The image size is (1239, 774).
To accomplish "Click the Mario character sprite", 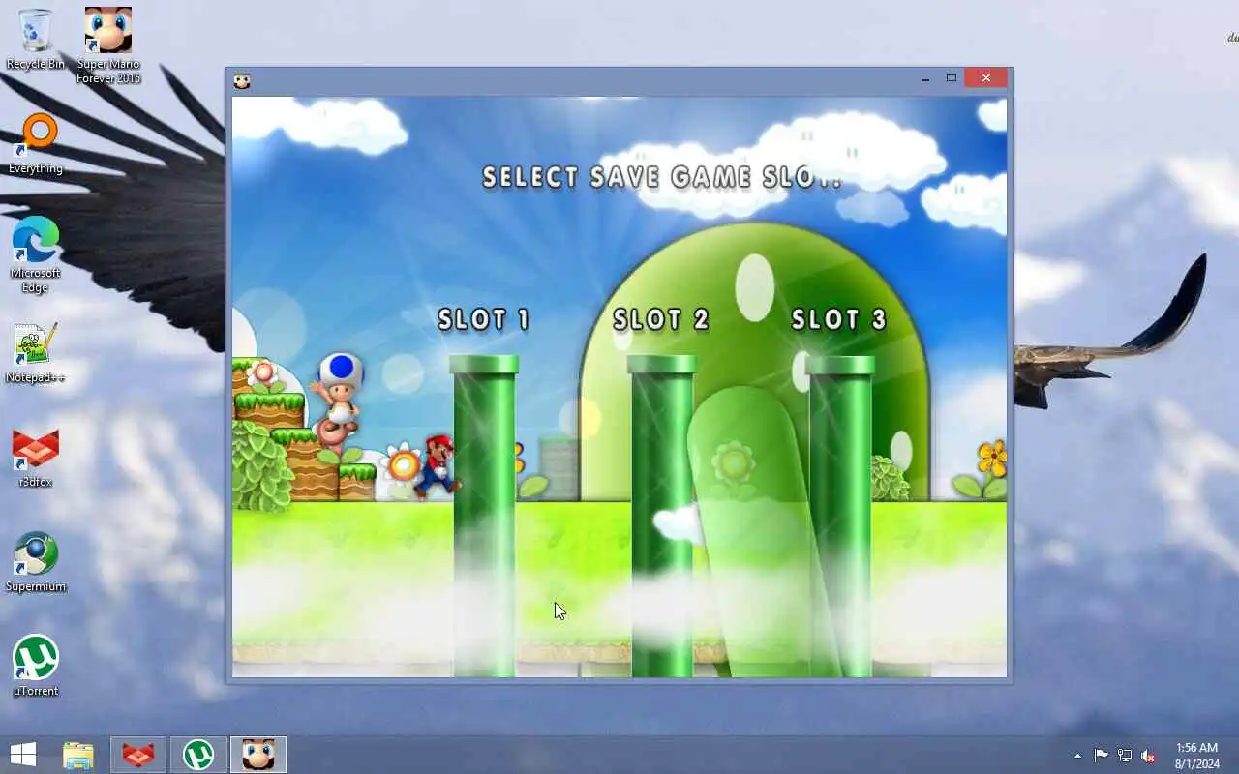I will point(438,466).
